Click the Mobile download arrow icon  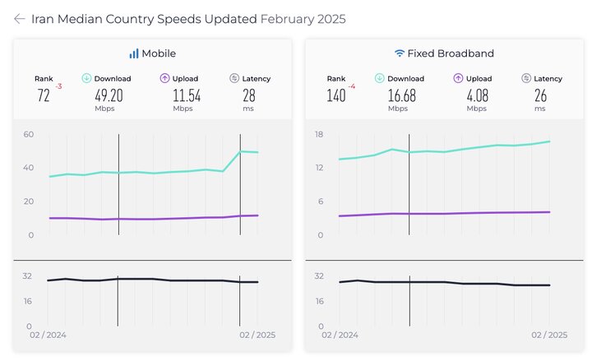click(x=86, y=79)
